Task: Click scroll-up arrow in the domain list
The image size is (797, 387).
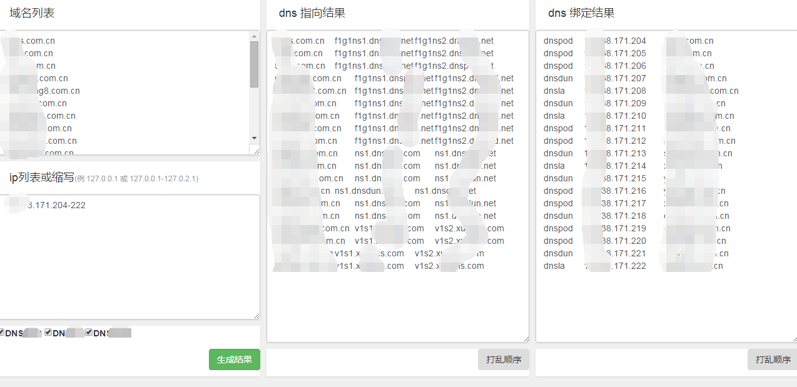Action: [x=254, y=36]
